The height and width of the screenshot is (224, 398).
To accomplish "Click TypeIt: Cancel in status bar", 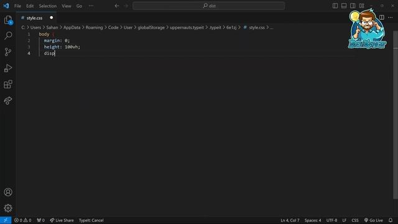I will 91,220.
